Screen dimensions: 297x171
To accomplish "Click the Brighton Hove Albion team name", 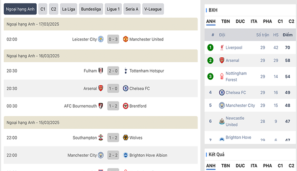I will pyautogui.click(x=148, y=155).
